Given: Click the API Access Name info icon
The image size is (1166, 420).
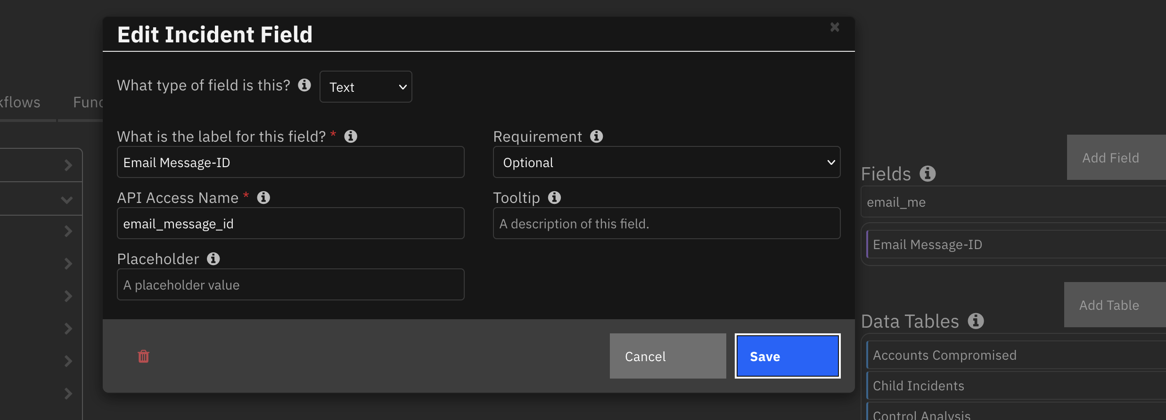Looking at the screenshot, I should point(263,197).
